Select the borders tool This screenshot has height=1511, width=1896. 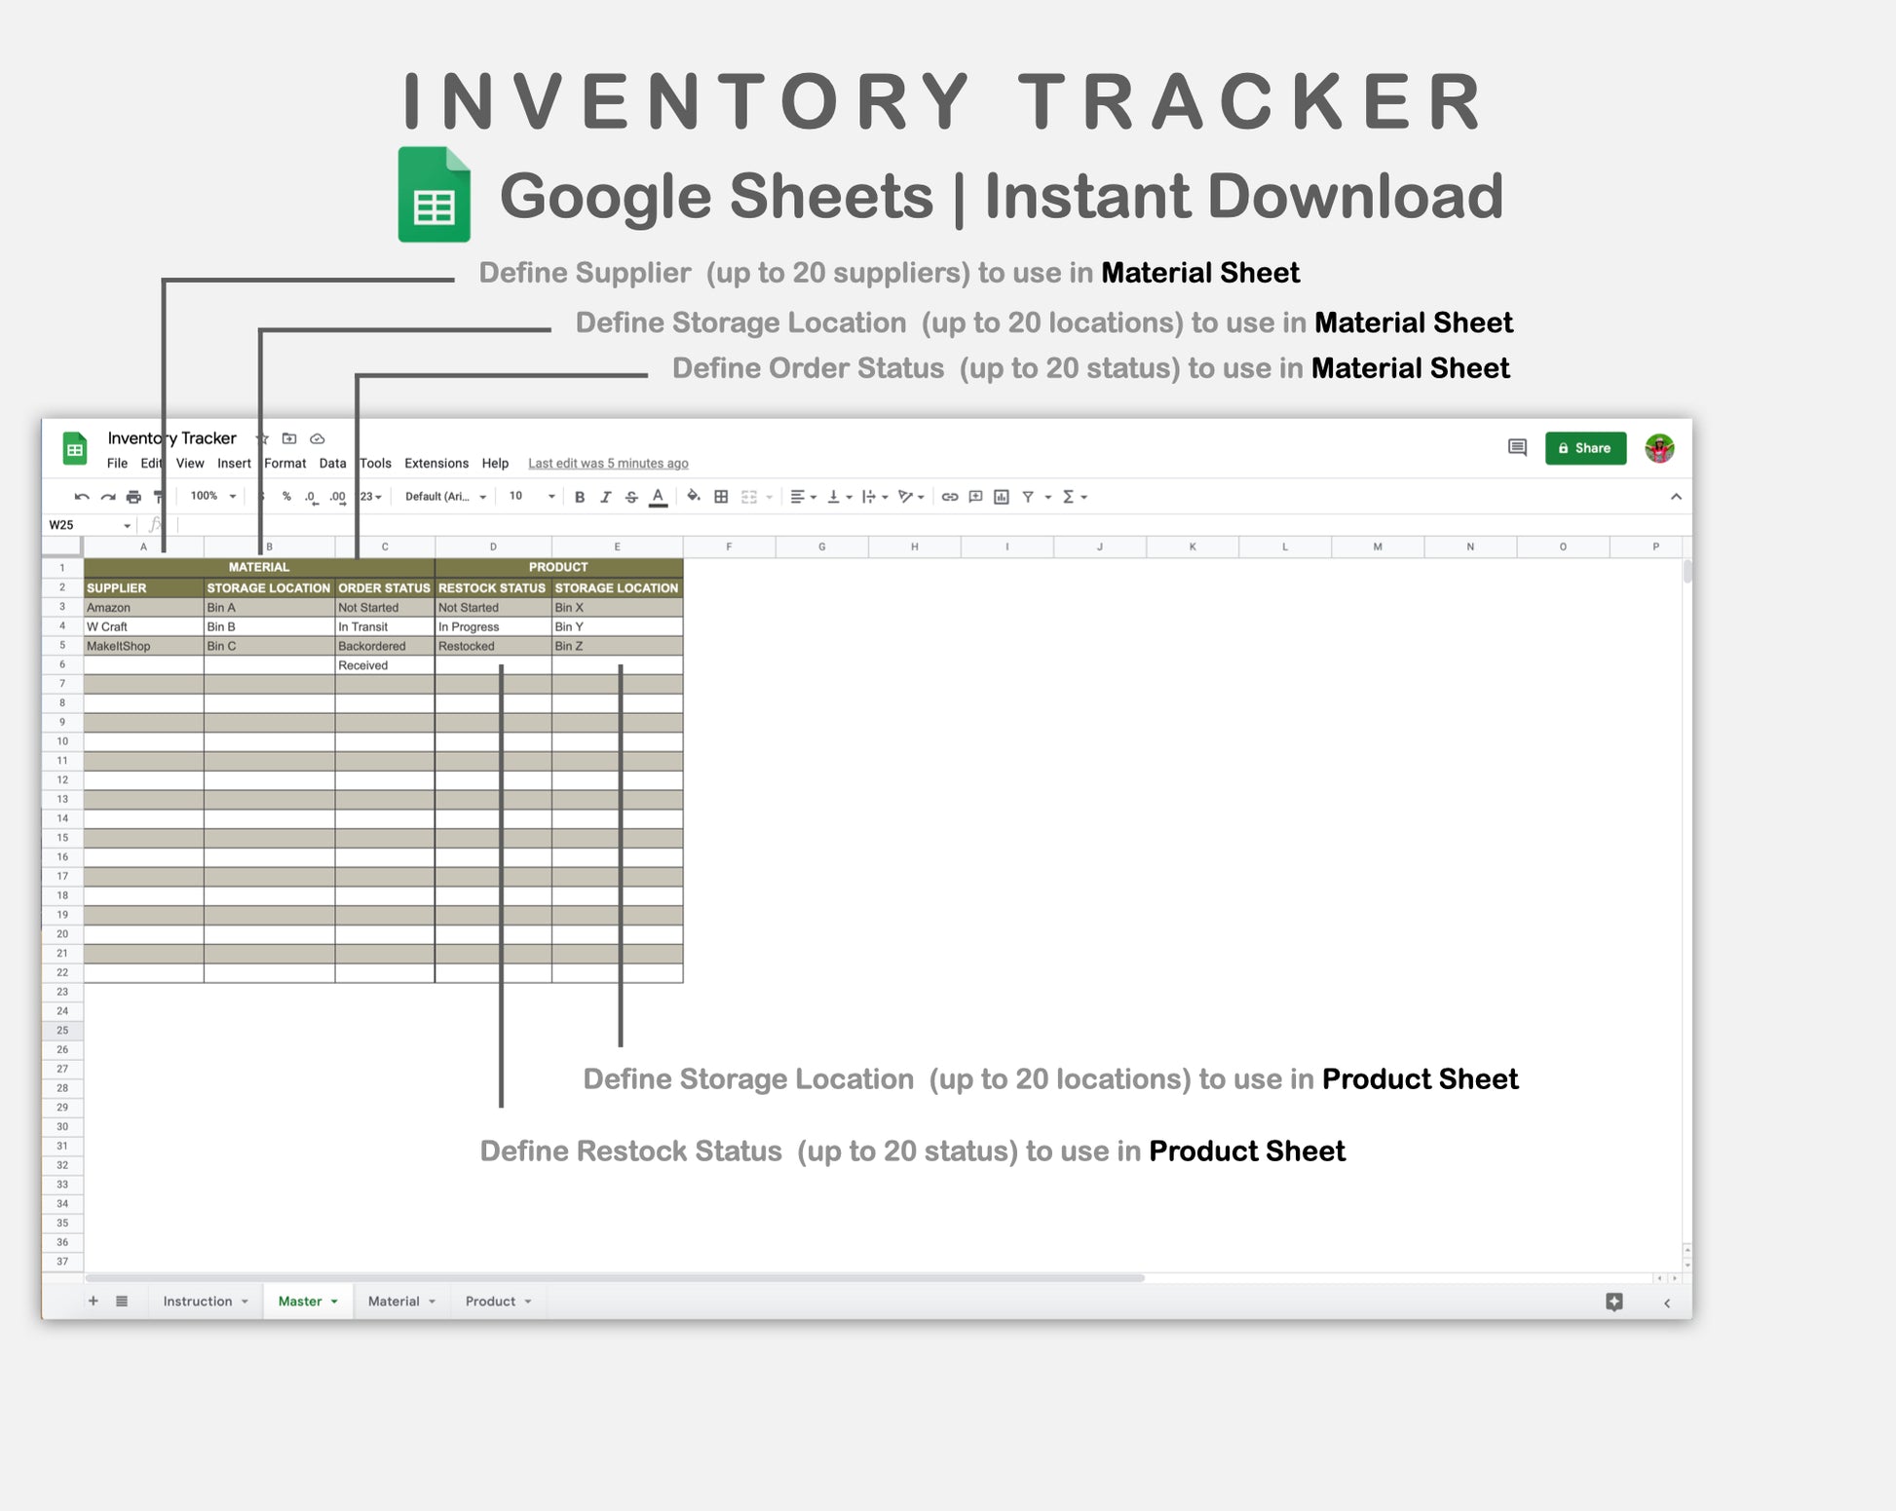pos(721,497)
